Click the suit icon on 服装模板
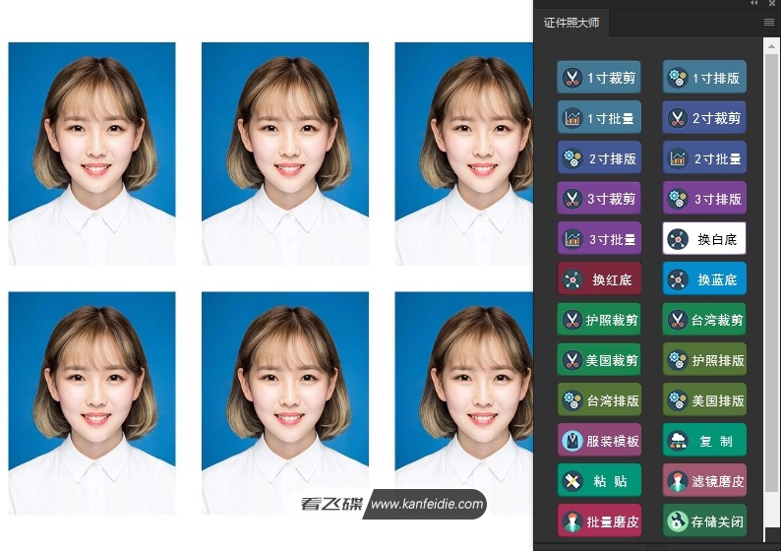The image size is (781, 551). [572, 441]
